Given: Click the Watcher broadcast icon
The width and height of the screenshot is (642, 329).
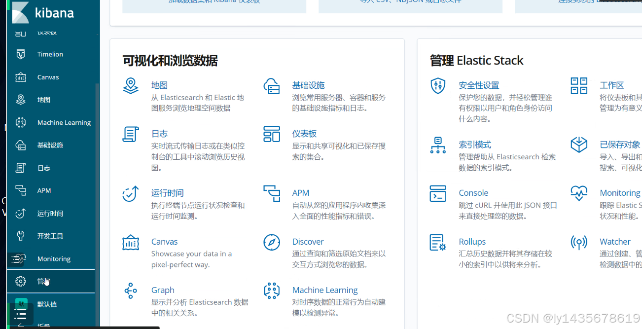Looking at the screenshot, I should [x=579, y=242].
